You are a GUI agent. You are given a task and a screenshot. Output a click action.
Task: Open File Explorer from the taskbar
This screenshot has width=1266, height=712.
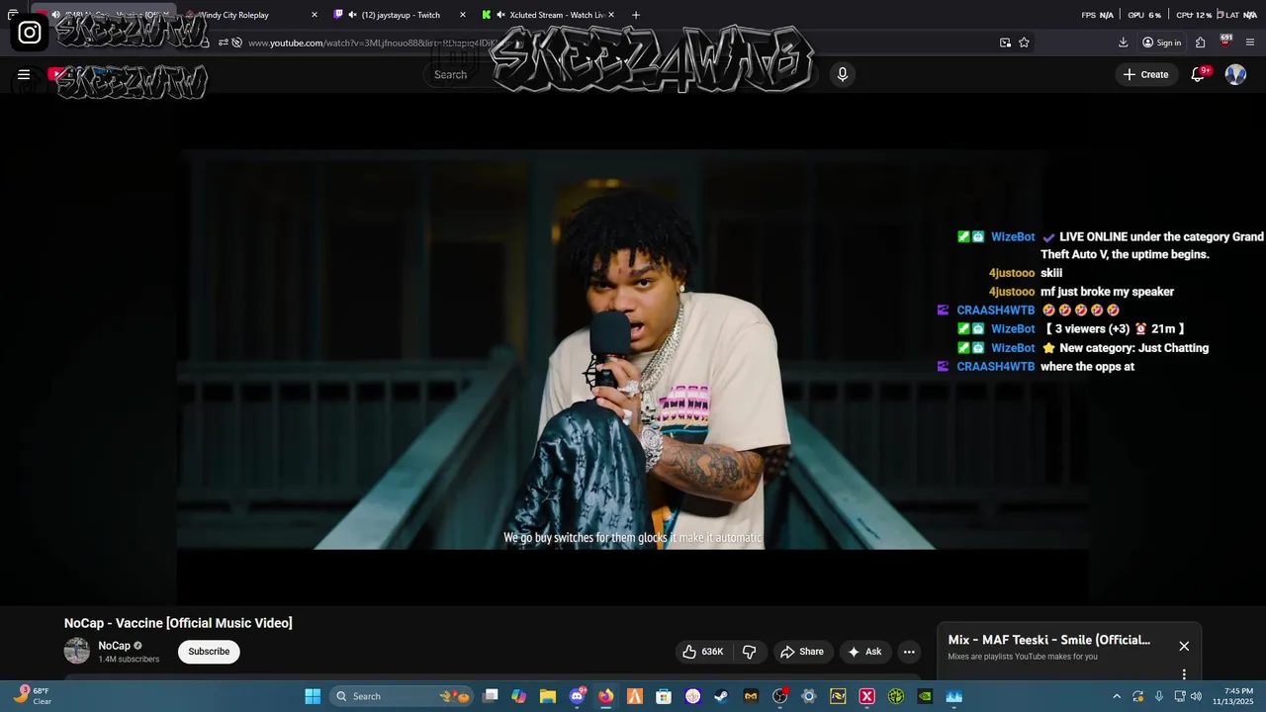click(x=548, y=696)
